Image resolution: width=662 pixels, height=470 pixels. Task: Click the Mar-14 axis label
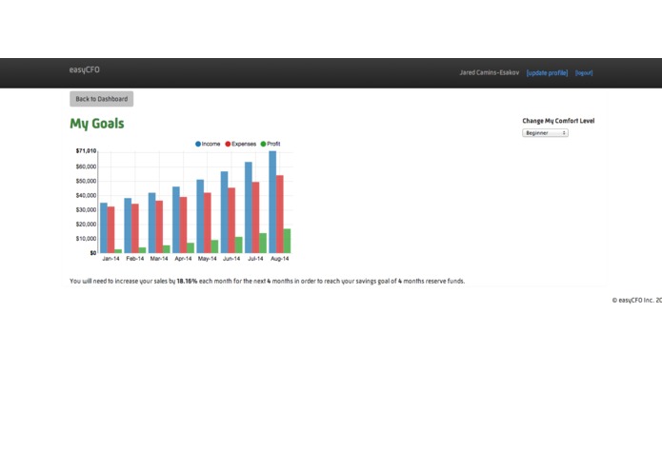tap(159, 259)
